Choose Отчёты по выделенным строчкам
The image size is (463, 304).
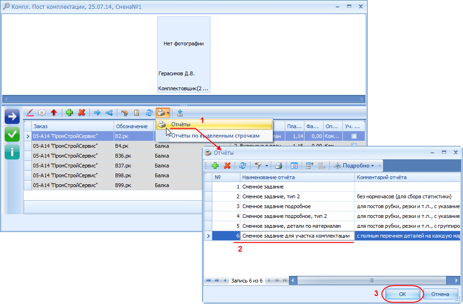(x=214, y=136)
